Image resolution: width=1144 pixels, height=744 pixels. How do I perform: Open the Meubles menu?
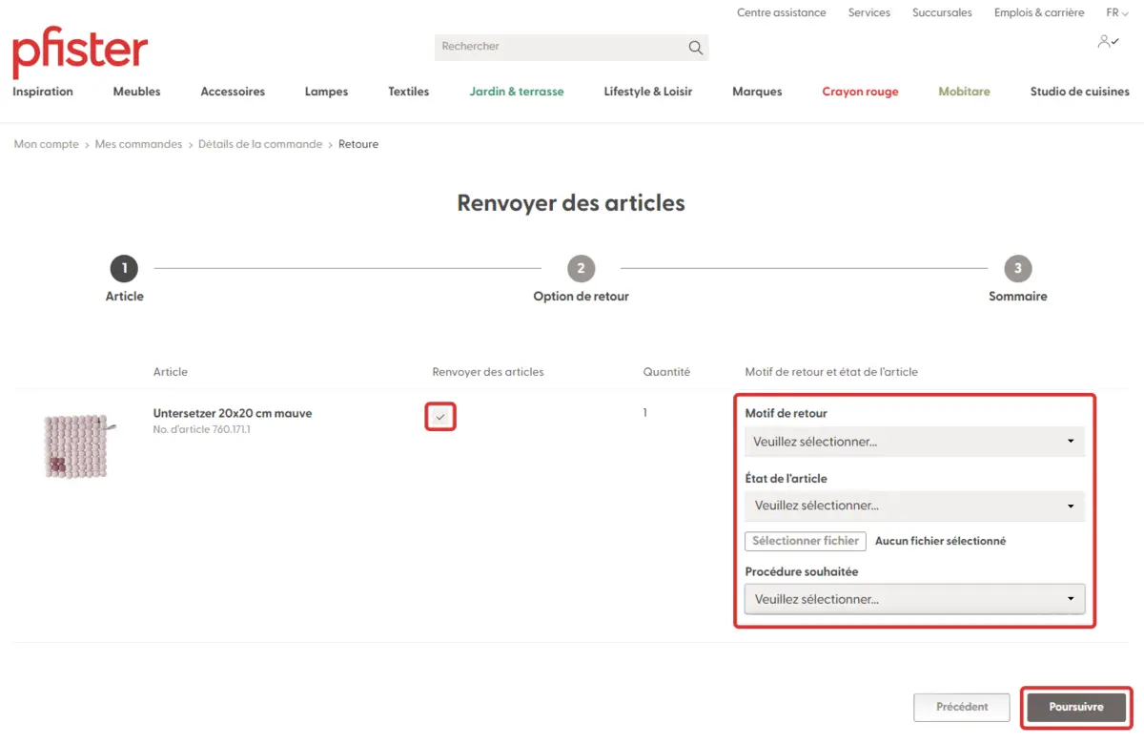click(x=136, y=92)
